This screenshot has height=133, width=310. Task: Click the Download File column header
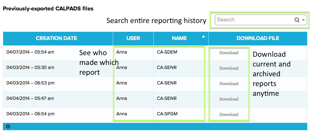pyautogui.click(x=258, y=38)
